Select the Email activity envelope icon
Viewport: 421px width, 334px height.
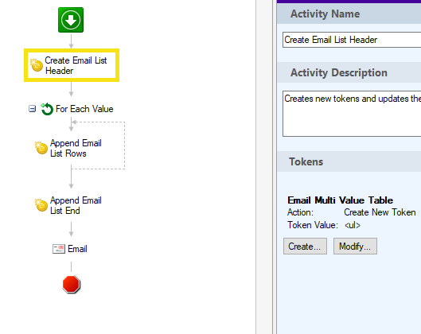click(59, 249)
